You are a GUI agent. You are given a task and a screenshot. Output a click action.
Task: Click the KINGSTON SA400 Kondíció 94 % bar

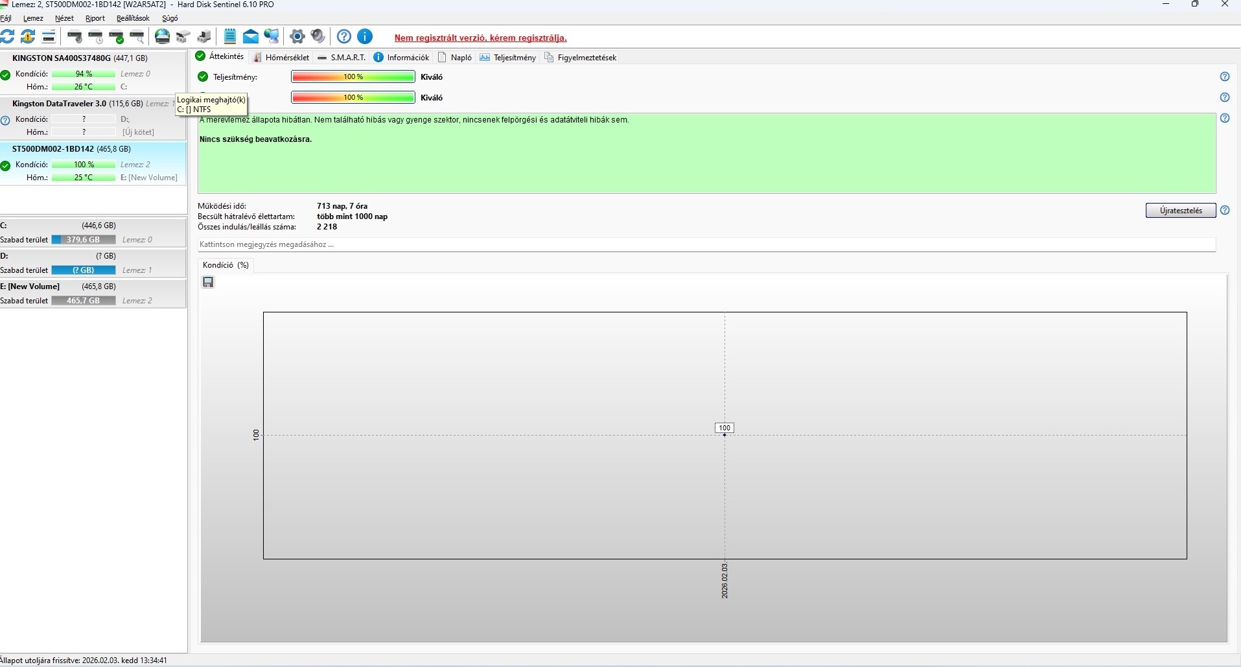click(84, 74)
